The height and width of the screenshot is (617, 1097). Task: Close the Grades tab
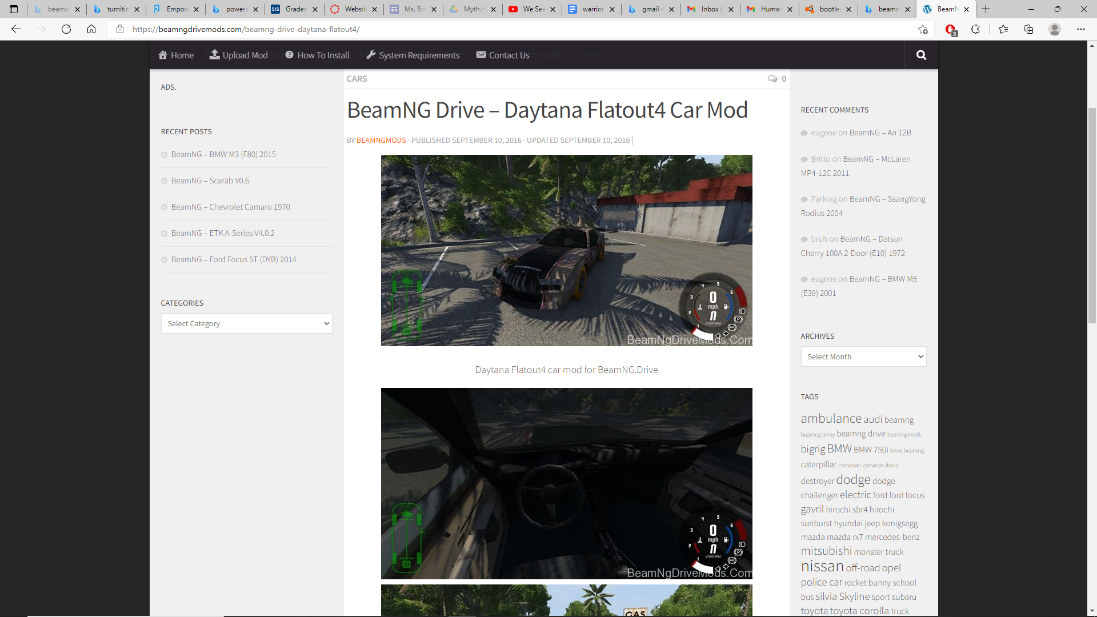coord(315,9)
